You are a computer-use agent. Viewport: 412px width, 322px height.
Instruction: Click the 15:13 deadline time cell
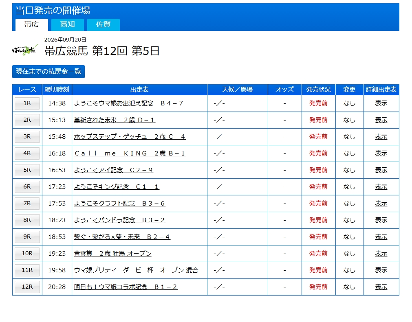pyautogui.click(x=57, y=120)
